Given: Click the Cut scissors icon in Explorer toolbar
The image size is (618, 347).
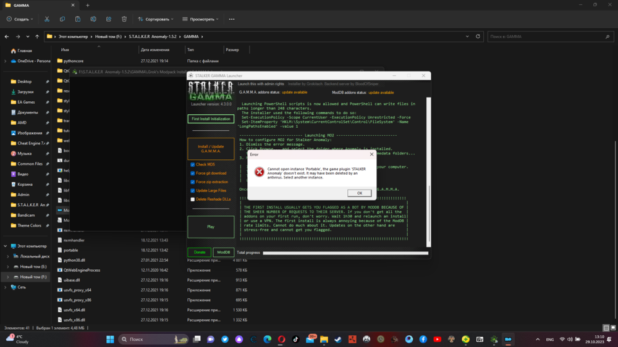Looking at the screenshot, I should (x=47, y=19).
